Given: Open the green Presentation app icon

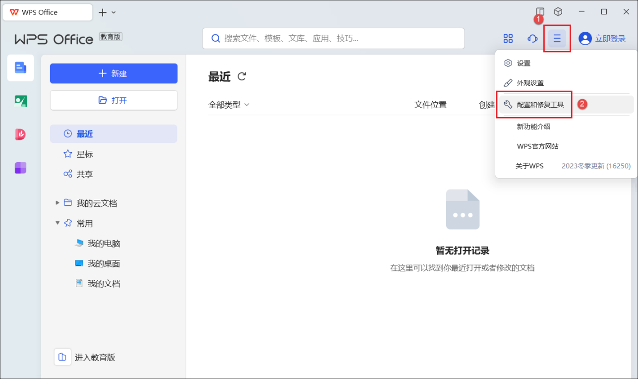Looking at the screenshot, I should 20,101.
